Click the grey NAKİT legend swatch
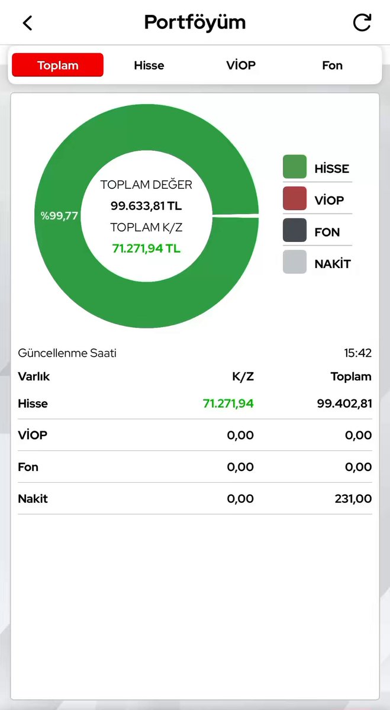This screenshot has width=390, height=710. (x=295, y=262)
